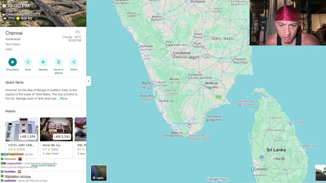
Task: Click the Ella town label on the map
Action: click(x=286, y=170)
